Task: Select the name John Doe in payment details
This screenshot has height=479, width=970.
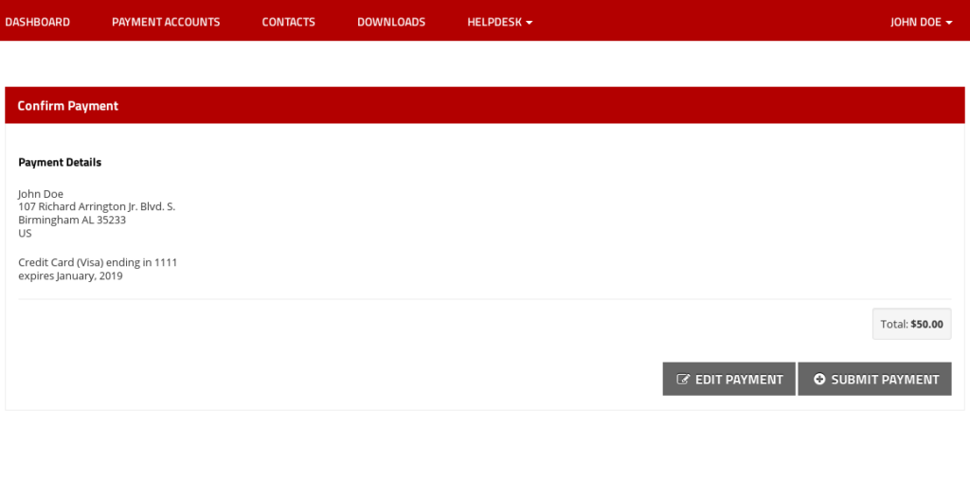Action: 41,194
